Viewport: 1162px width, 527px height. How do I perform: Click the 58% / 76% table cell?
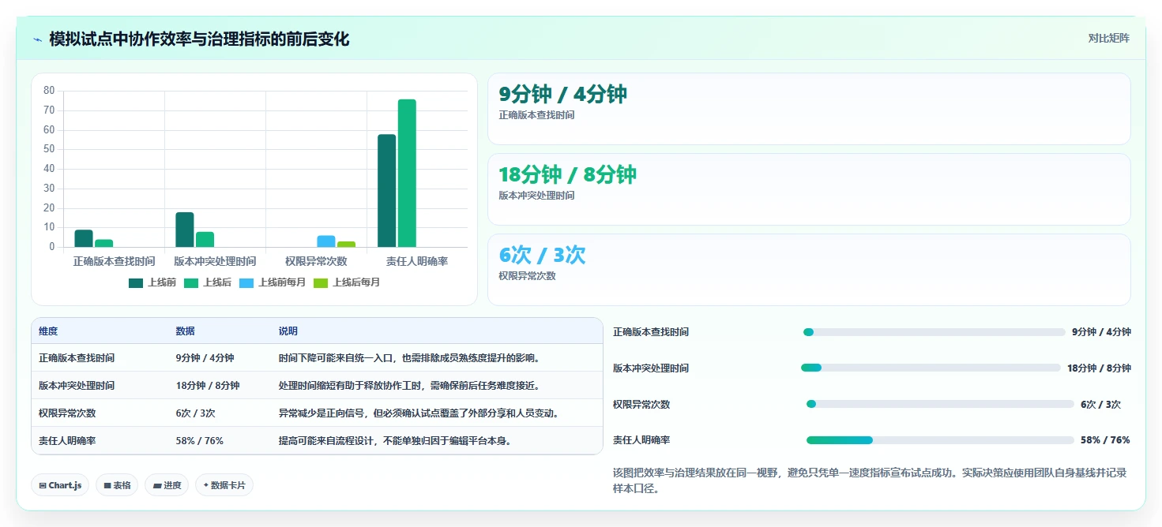point(199,441)
